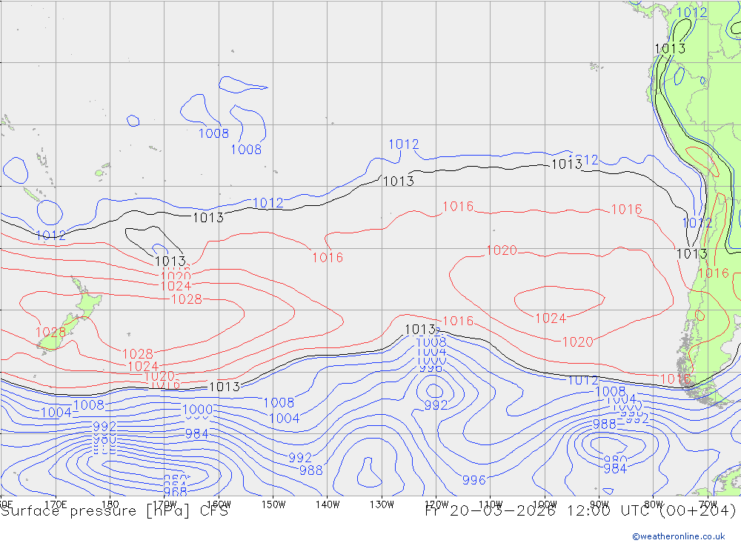Click the '1004' label near the left map edge
Image resolution: width=741 pixels, height=543 pixels.
coord(56,412)
